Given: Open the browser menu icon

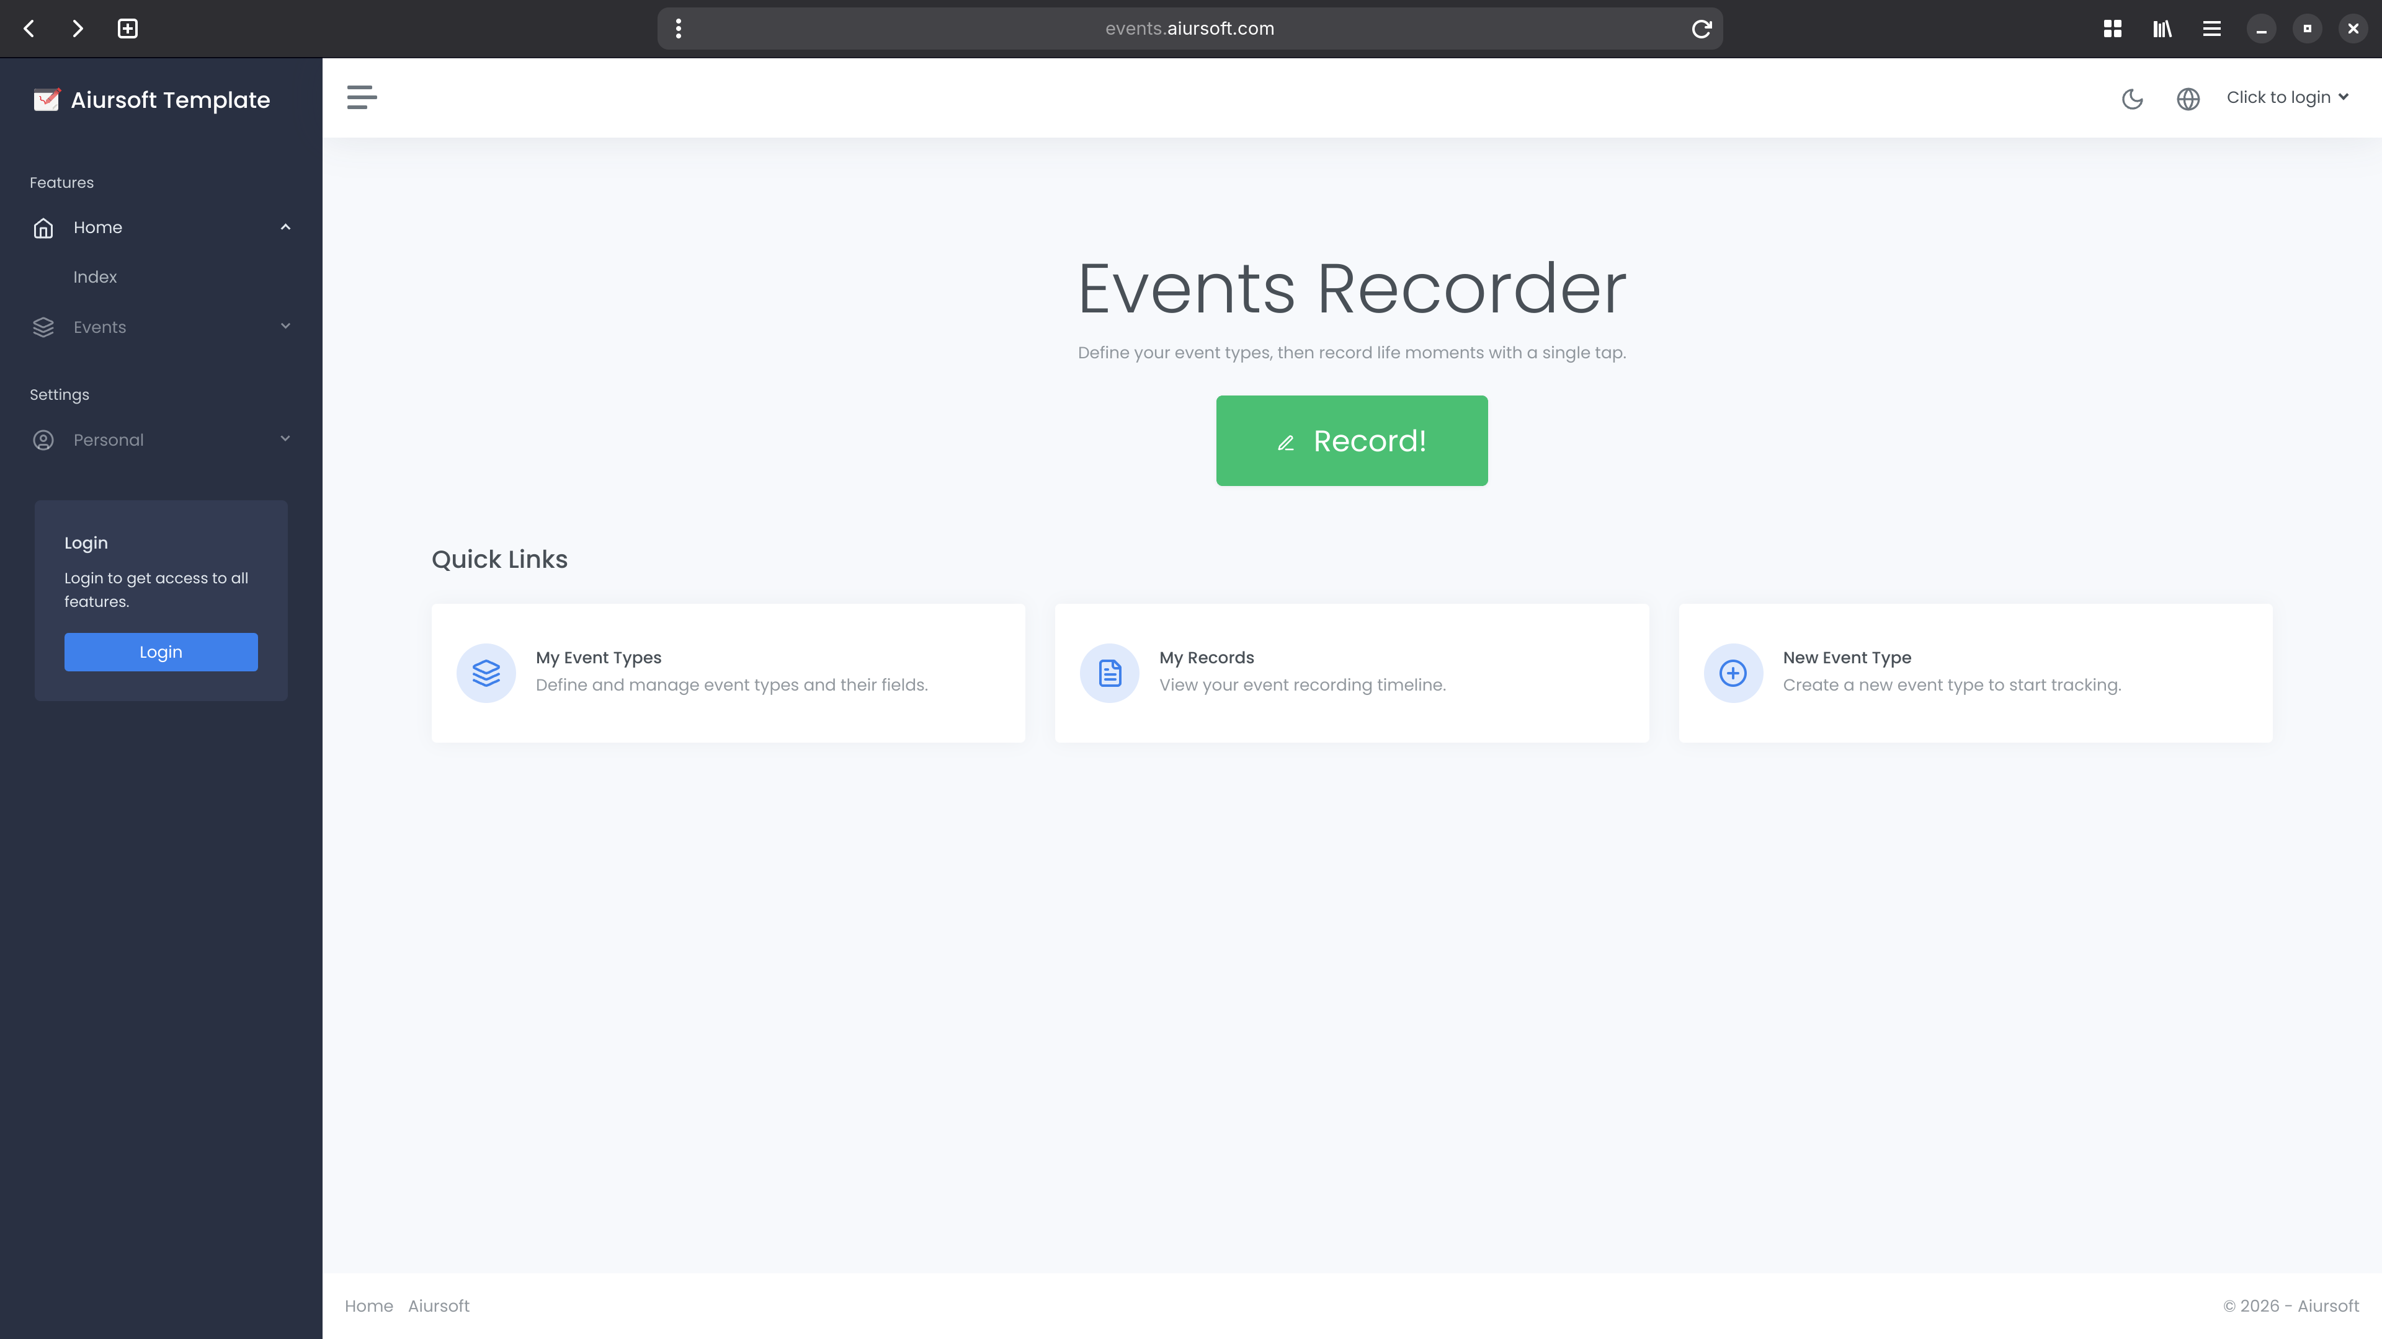Looking at the screenshot, I should (2211, 29).
